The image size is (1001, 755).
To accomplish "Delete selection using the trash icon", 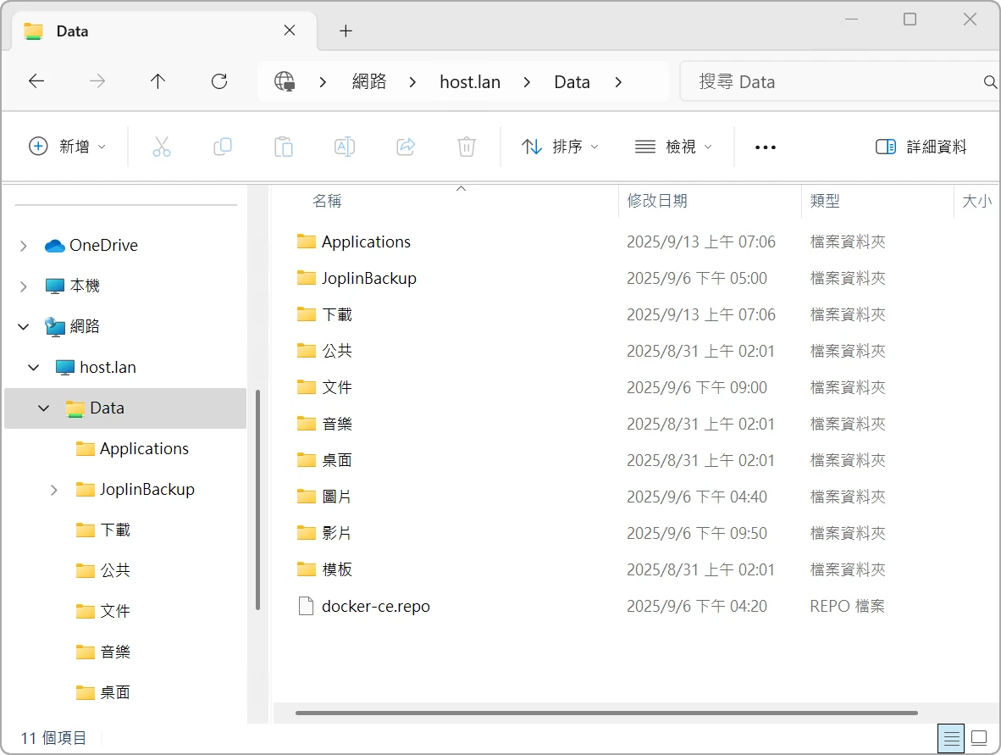I will click(x=466, y=147).
